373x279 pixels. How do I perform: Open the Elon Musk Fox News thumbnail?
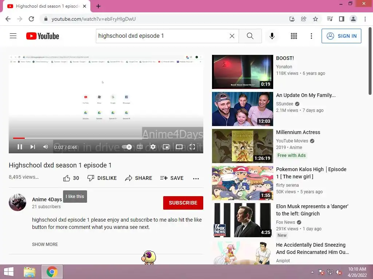pyautogui.click(x=242, y=220)
